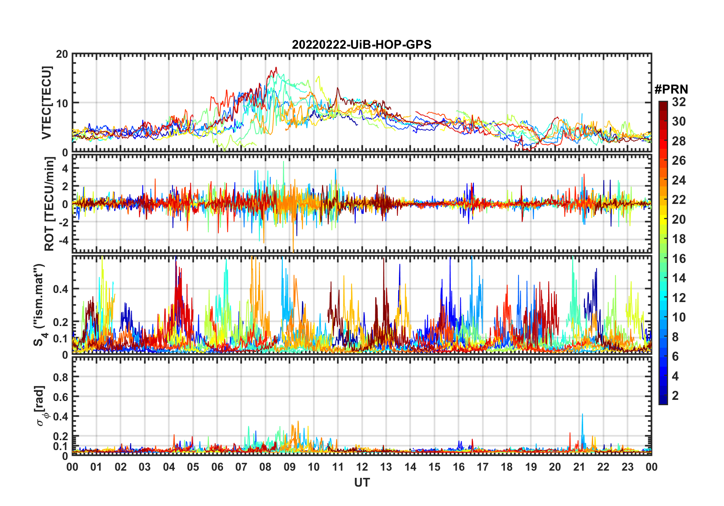Select the ROT [TECU/min] y-axis label
This screenshot has height=506, width=724.
[49, 204]
